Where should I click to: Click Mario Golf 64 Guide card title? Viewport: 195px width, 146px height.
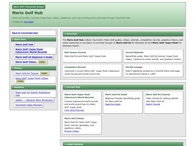pos(116,94)
